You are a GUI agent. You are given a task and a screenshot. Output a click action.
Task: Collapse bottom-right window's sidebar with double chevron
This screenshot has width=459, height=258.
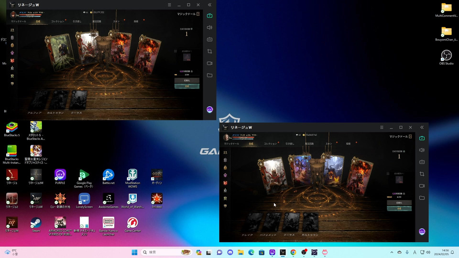422,128
